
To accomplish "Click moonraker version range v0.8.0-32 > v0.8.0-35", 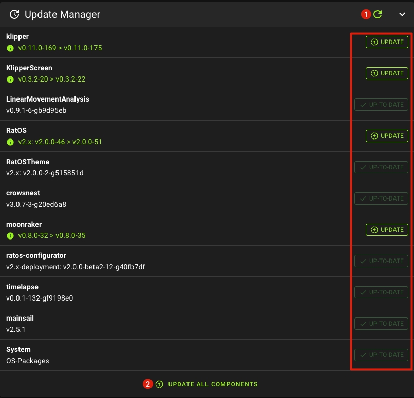I will (52, 236).
